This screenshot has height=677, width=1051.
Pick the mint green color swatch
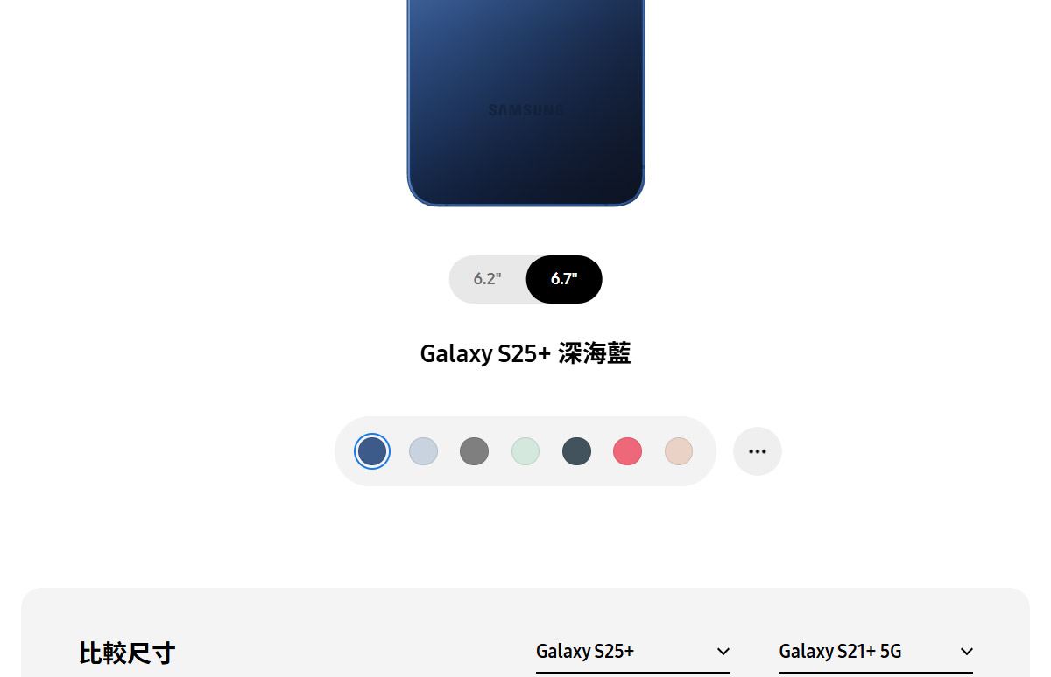(525, 451)
